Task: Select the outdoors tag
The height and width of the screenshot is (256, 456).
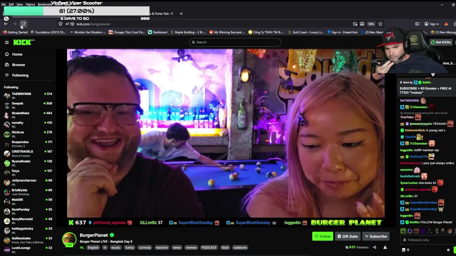Action: coord(240,247)
